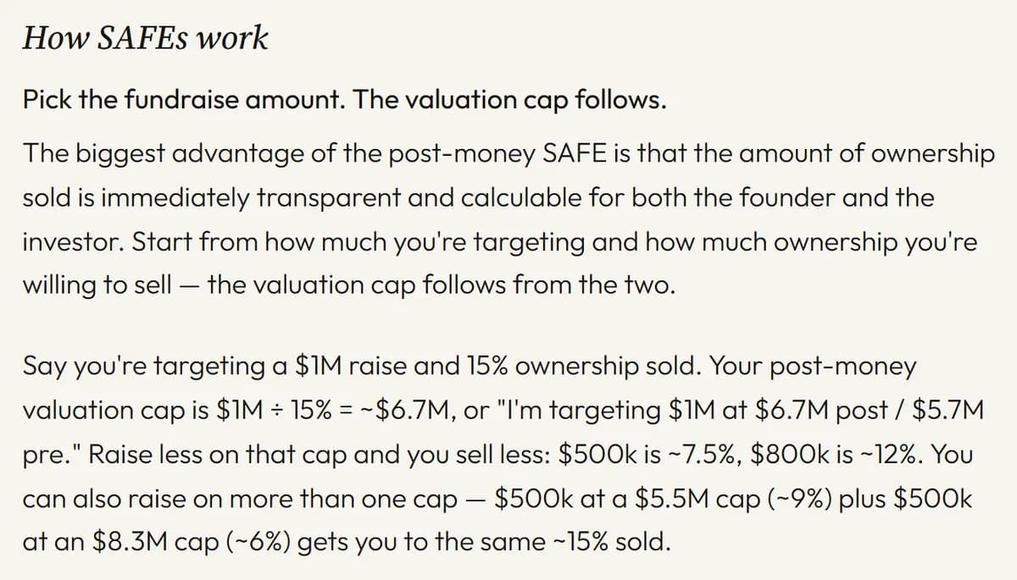Click the 'How SAFEs work' heading
Screen dimensions: 1017x580
point(145,38)
